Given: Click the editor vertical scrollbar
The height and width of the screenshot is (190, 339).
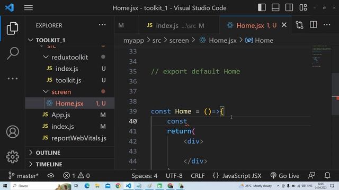Looking at the screenshot, I should tap(335, 94).
